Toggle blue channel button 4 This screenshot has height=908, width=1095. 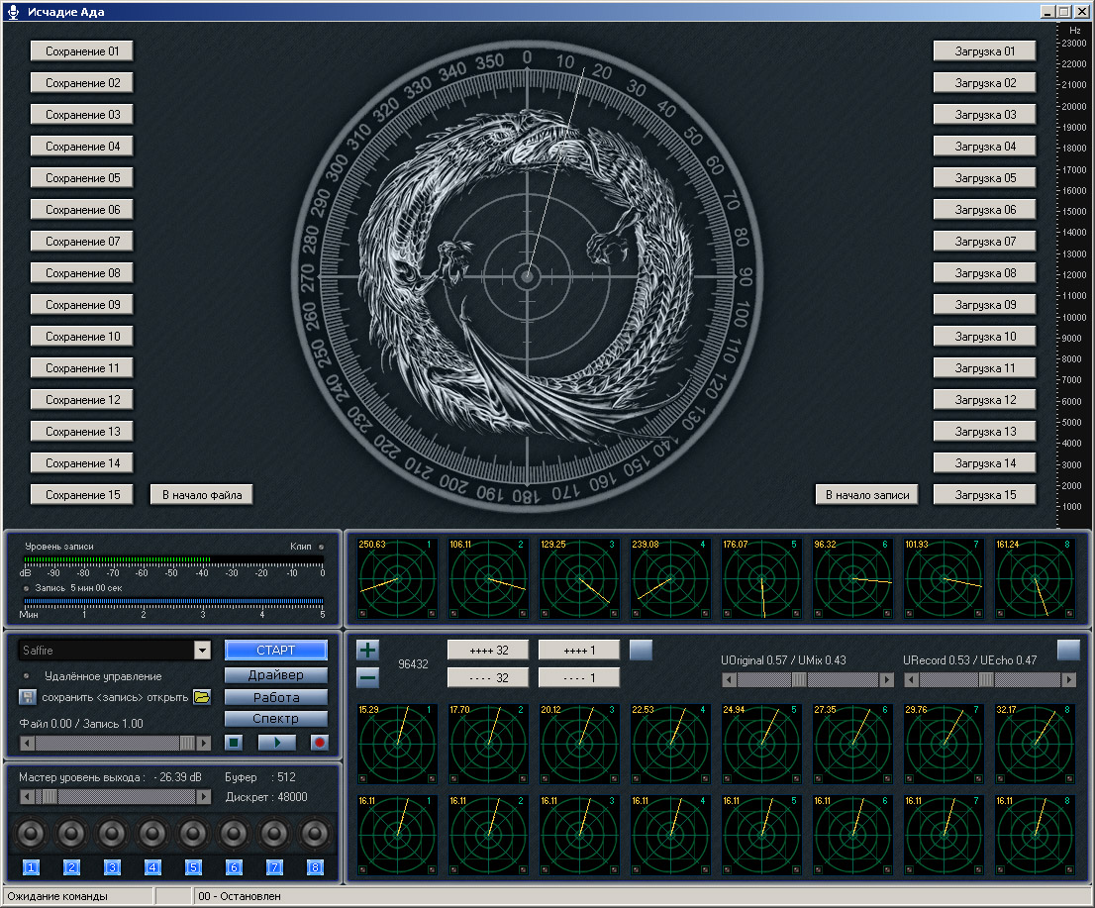[x=152, y=867]
